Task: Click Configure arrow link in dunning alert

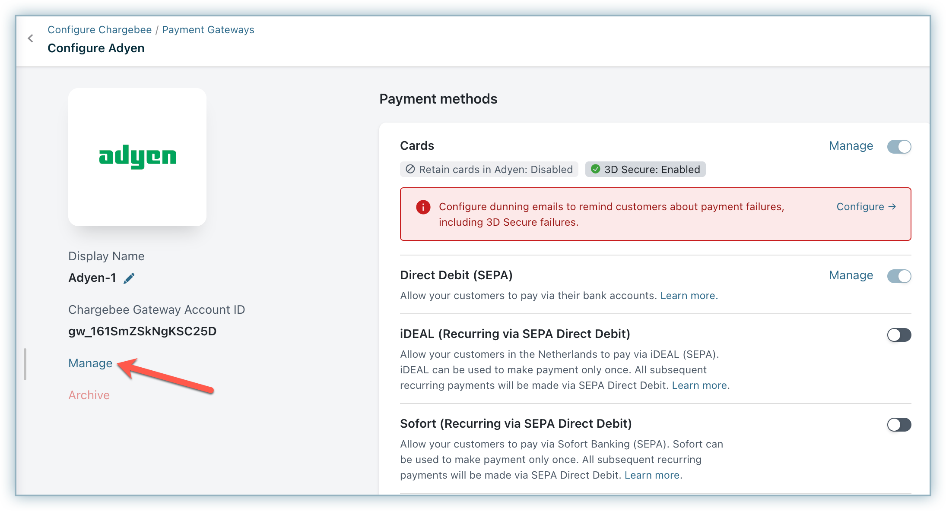Action: (866, 207)
